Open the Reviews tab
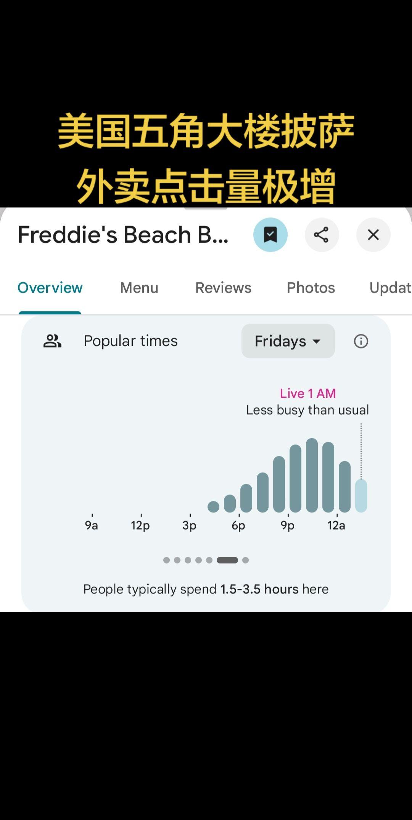 [x=223, y=288]
